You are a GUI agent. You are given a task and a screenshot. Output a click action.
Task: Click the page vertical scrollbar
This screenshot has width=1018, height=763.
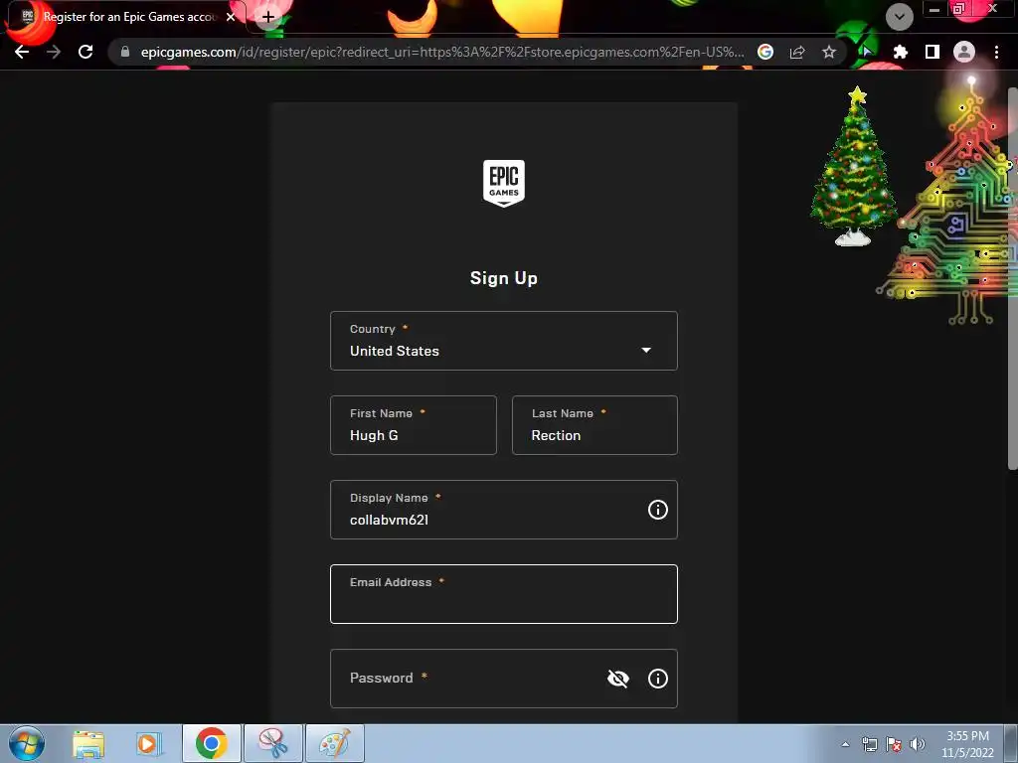point(1012,278)
